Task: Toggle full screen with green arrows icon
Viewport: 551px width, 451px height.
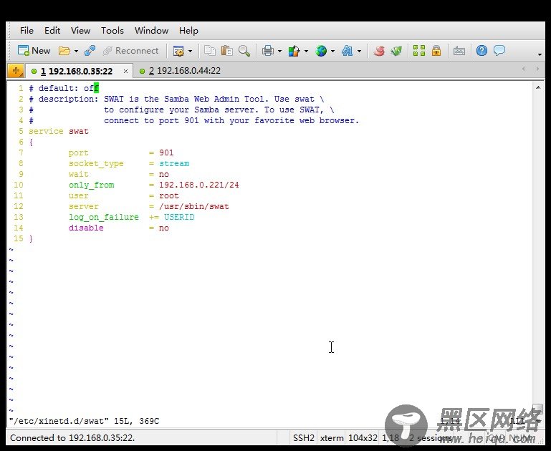Action: pyautogui.click(x=419, y=51)
